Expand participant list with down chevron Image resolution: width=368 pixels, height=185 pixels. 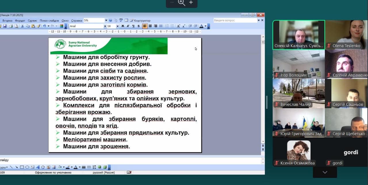tap(325, 172)
